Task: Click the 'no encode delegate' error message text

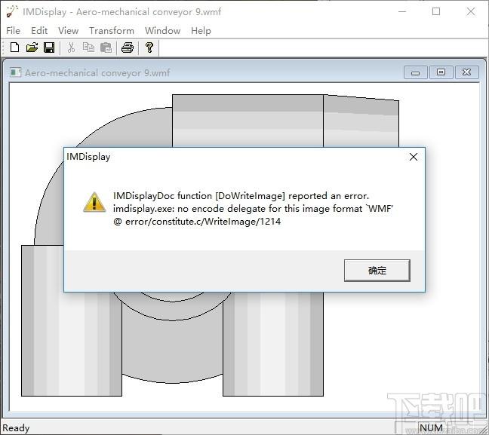Action: pyautogui.click(x=253, y=209)
